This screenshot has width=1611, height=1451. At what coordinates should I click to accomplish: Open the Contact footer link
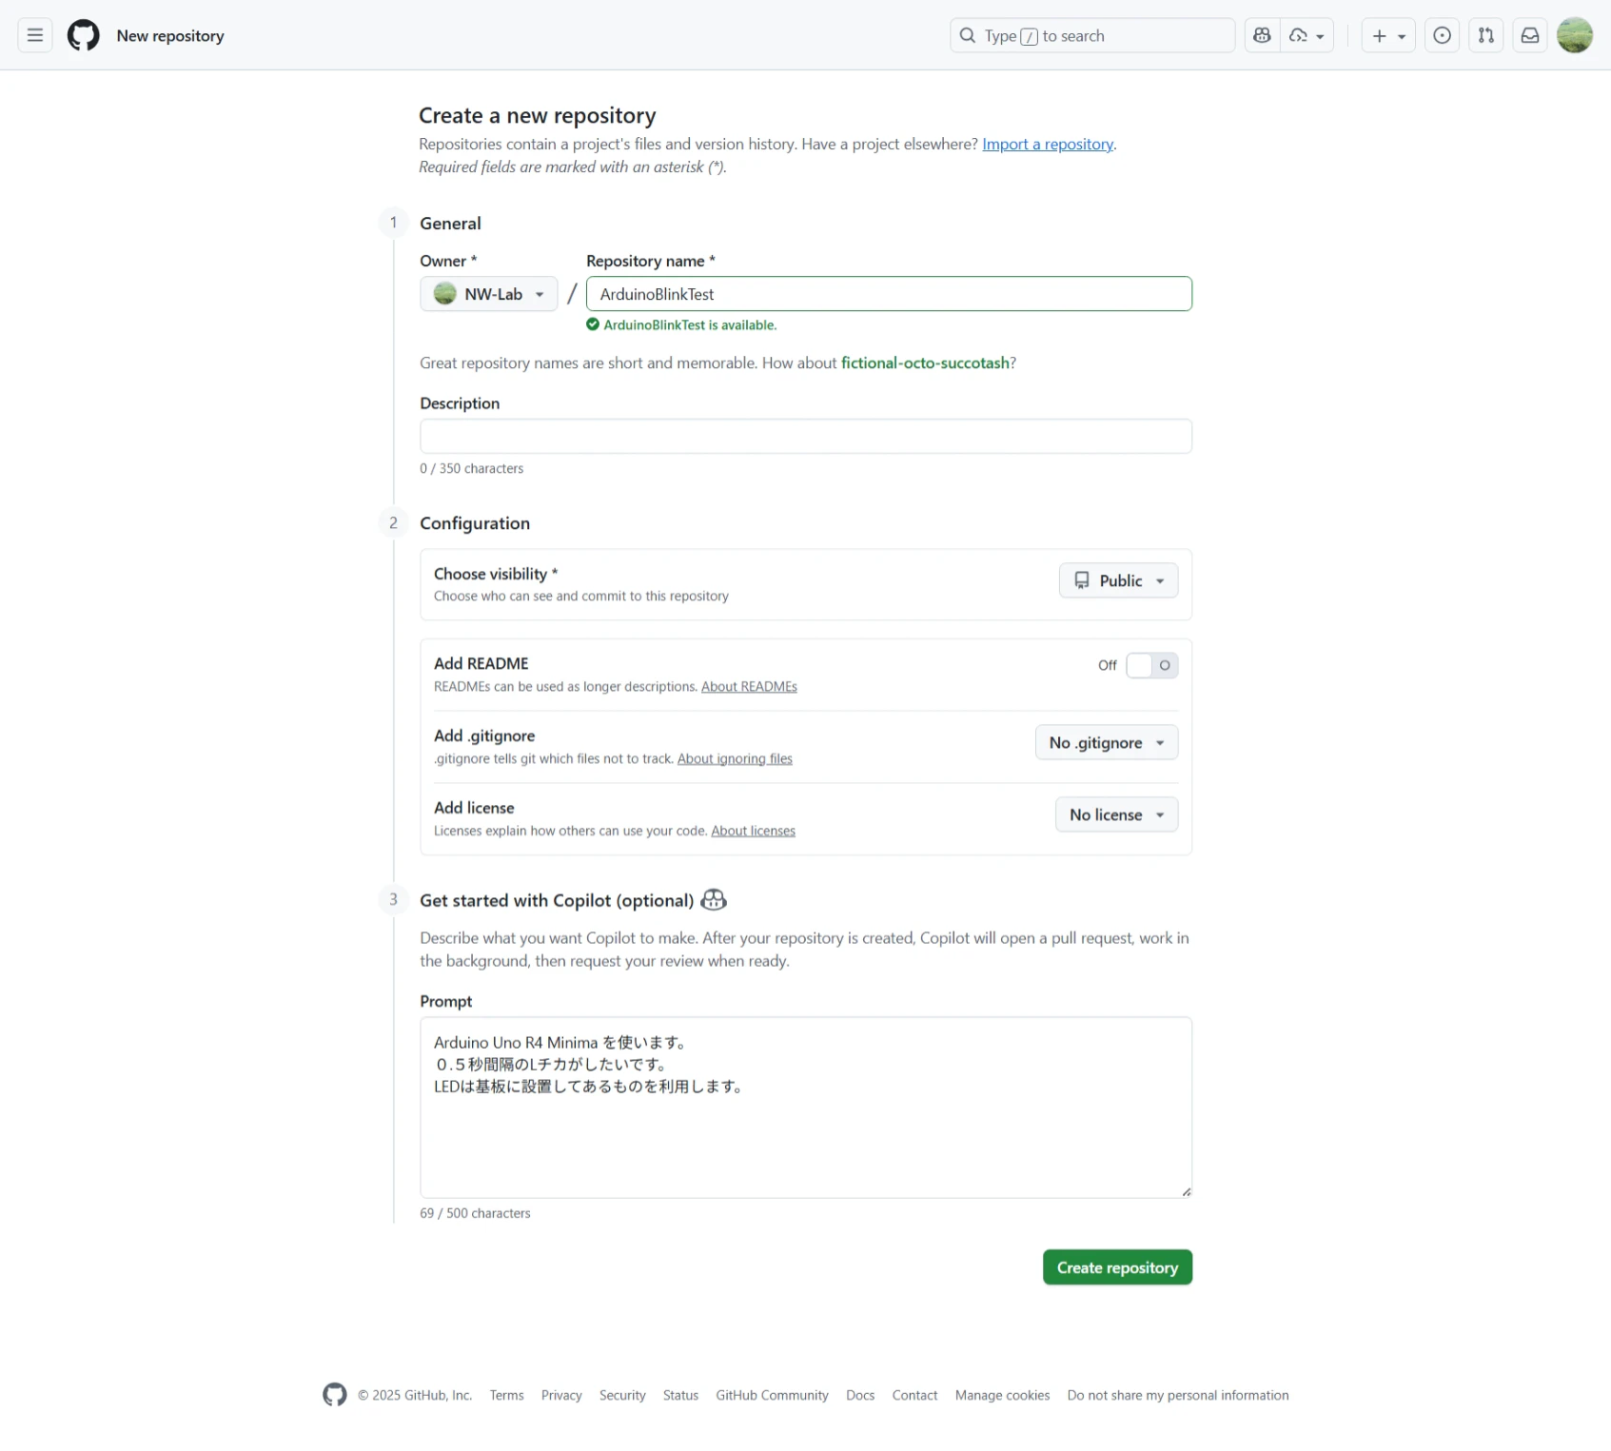(x=914, y=1396)
